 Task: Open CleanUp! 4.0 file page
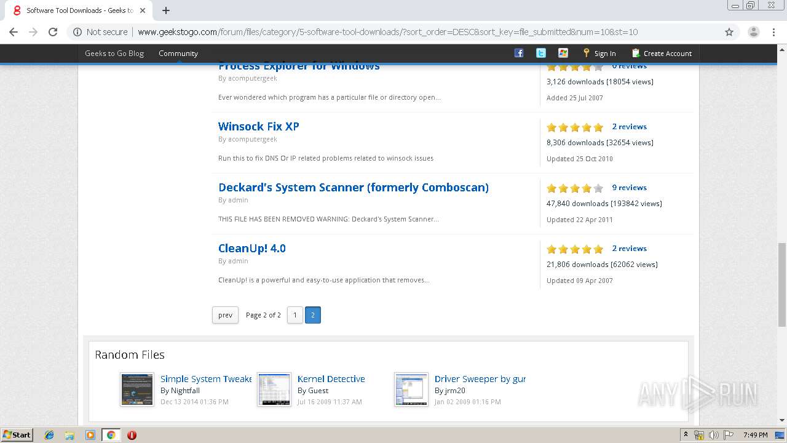click(x=252, y=248)
